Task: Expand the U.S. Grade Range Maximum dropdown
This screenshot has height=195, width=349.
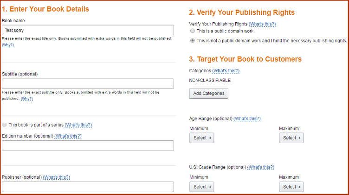Action: (x=291, y=187)
